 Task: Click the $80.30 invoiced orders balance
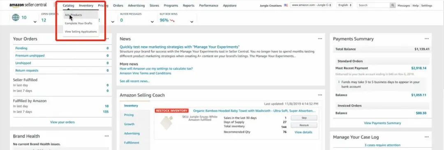pos(421,113)
